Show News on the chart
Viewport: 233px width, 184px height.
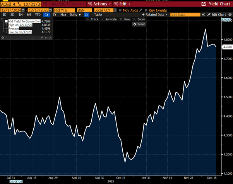pos(125,19)
